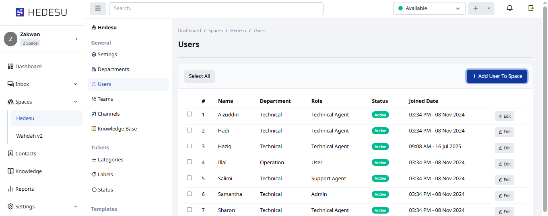
Task: Check the checkbox for Aizuddin
Action: click(190, 114)
